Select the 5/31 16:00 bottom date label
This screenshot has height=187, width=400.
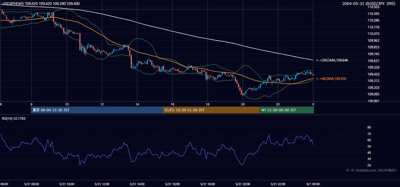click(172, 184)
